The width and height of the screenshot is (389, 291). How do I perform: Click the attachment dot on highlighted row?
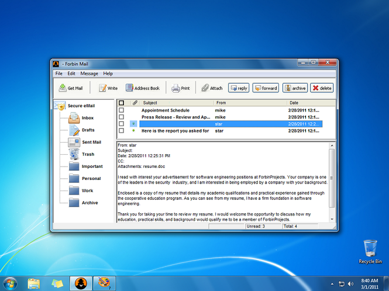134,123
